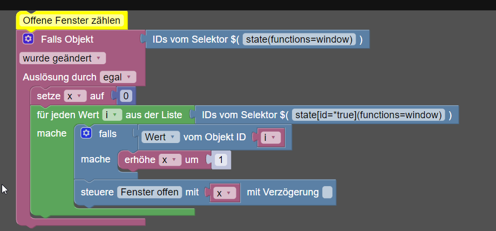Expand the 'egal' trigger dropdown
Image resolution: width=496 pixels, height=231 pixels.
coord(118,77)
